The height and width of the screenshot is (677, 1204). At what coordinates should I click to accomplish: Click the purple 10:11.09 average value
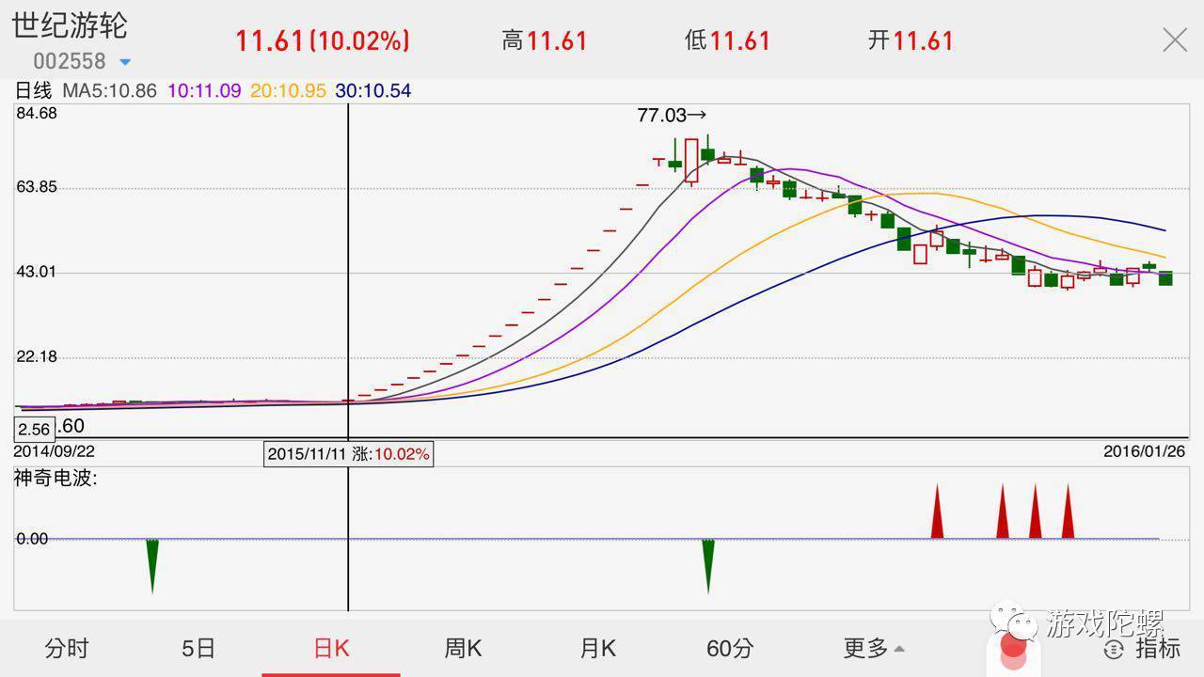tap(204, 90)
